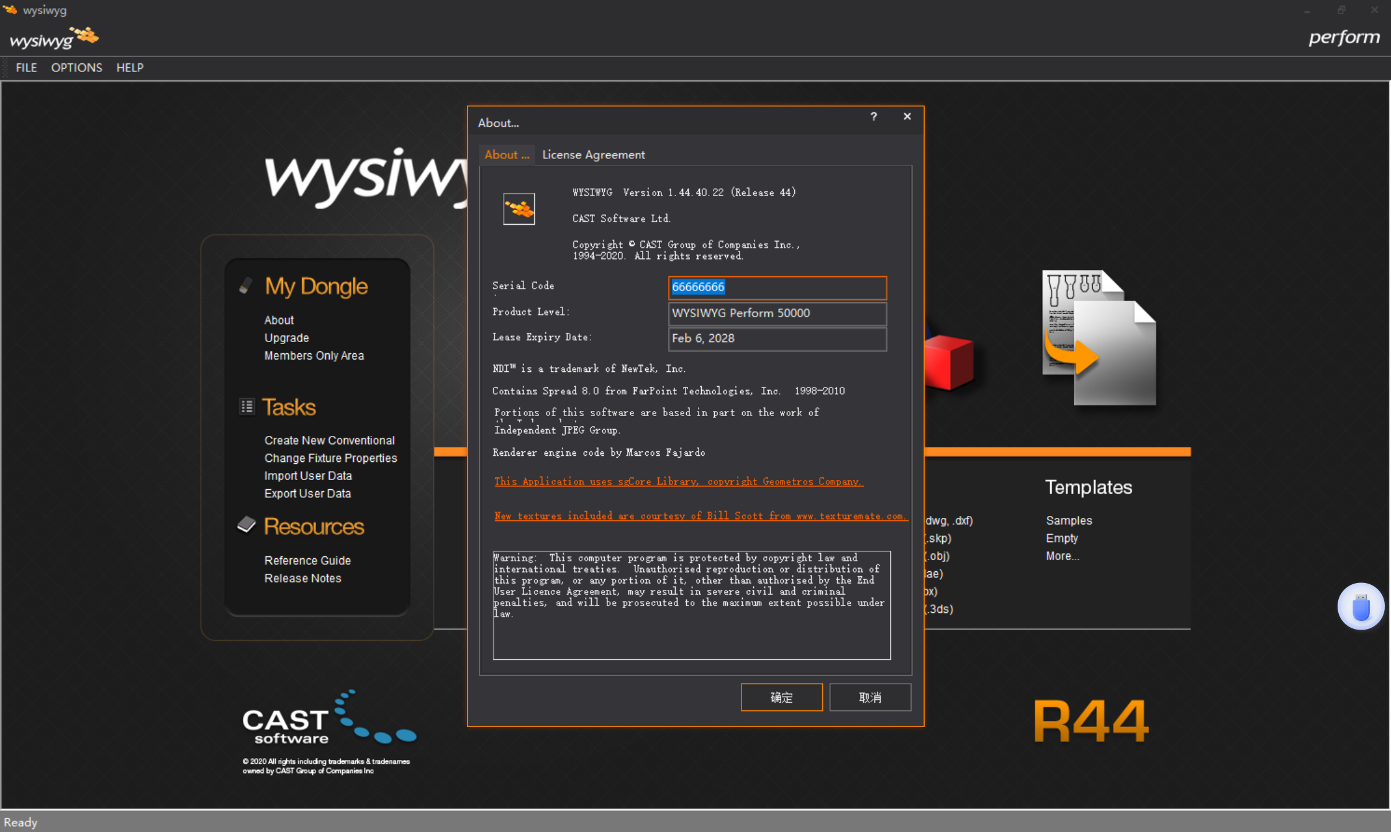Click the import documents arrow icon

[1098, 338]
